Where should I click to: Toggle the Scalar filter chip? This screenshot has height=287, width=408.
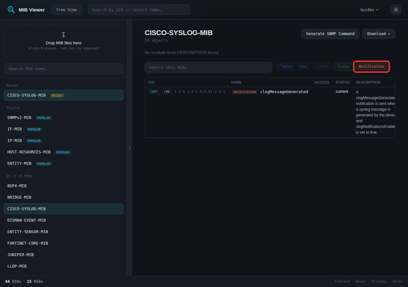[x=343, y=66]
